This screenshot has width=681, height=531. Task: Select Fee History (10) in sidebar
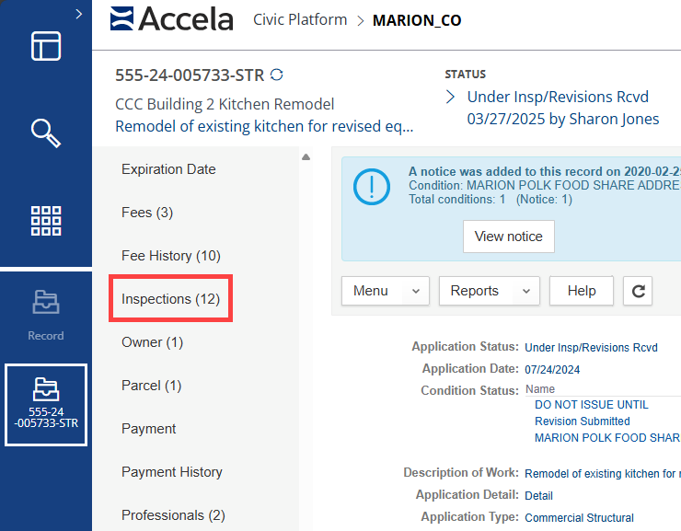click(170, 256)
